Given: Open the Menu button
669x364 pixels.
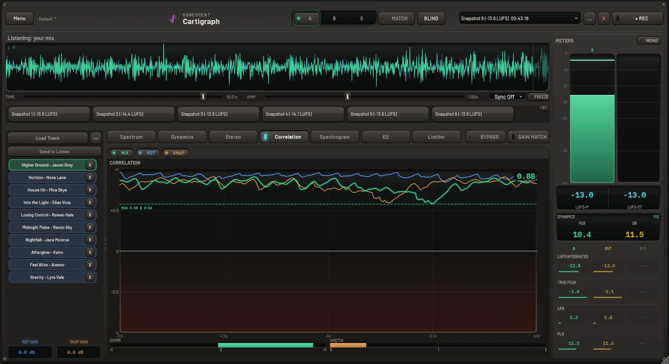Looking at the screenshot, I should [19, 18].
